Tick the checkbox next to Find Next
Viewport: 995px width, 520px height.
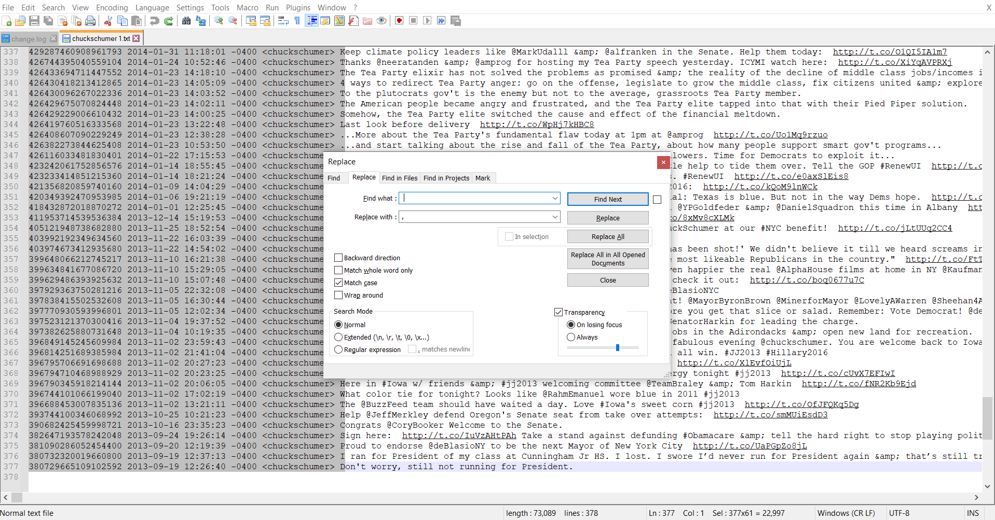coord(657,200)
